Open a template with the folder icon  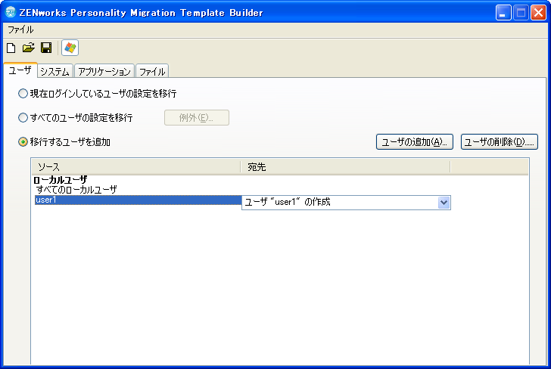(29, 48)
